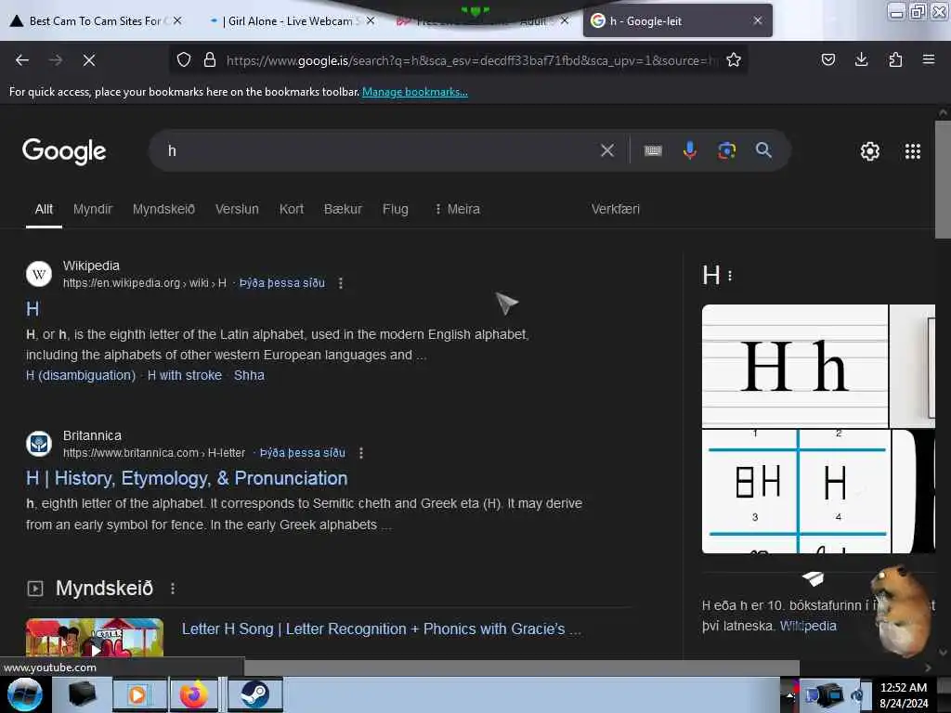The image size is (951, 713).
Task: Open the Manage bookmarks link
Action: click(415, 92)
